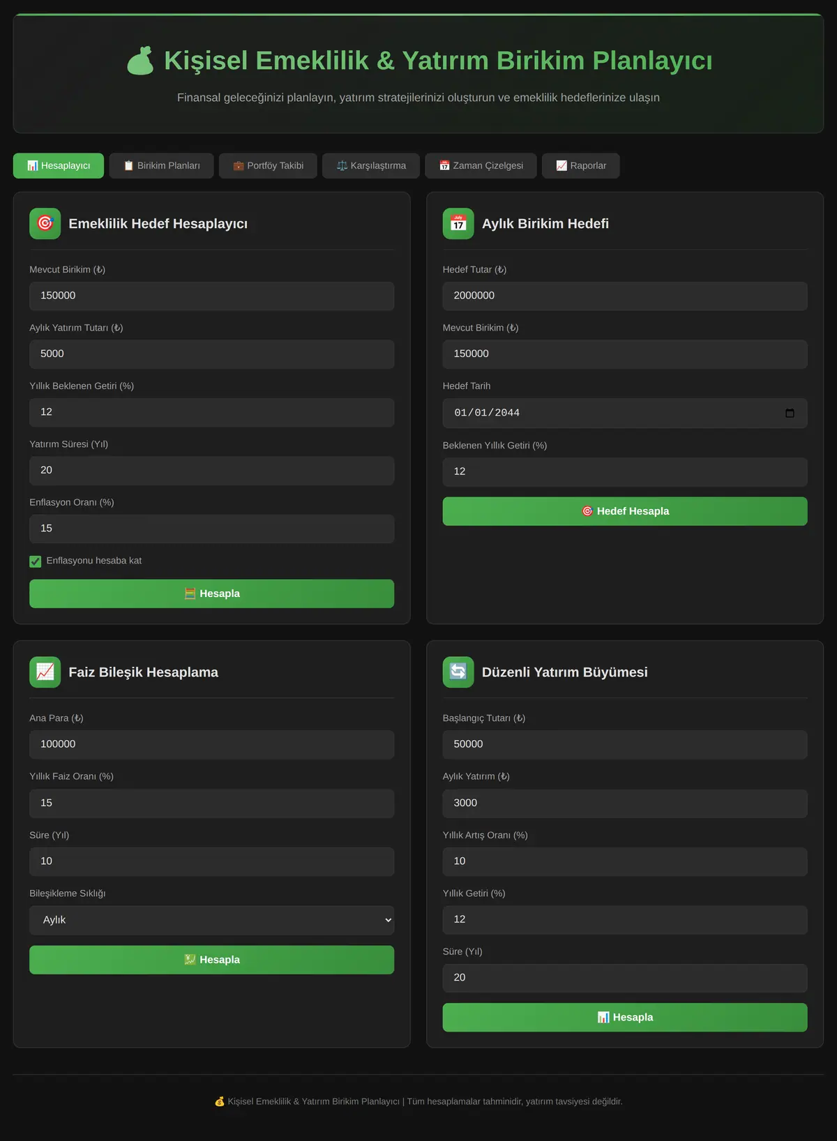Toggle the Enflasyonu hesaba kat checkbox

click(x=36, y=561)
